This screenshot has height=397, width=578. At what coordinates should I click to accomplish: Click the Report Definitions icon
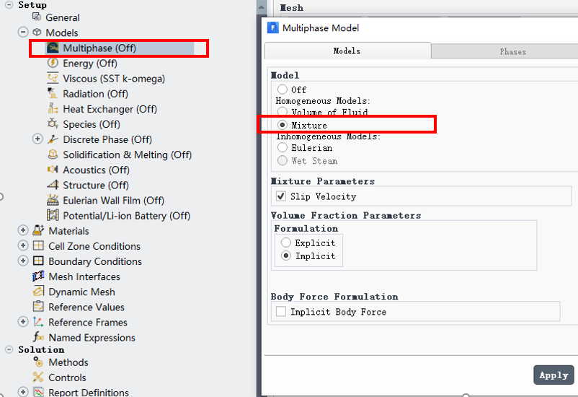point(38,392)
